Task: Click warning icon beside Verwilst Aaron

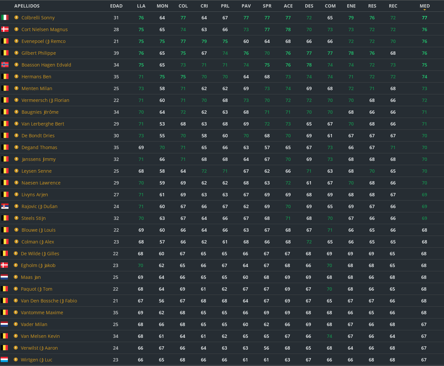Action: (16, 348)
